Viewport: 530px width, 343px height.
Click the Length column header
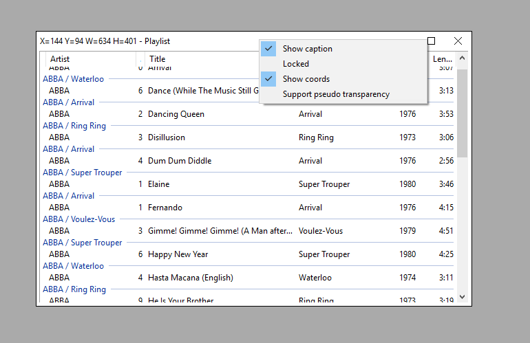(442, 60)
